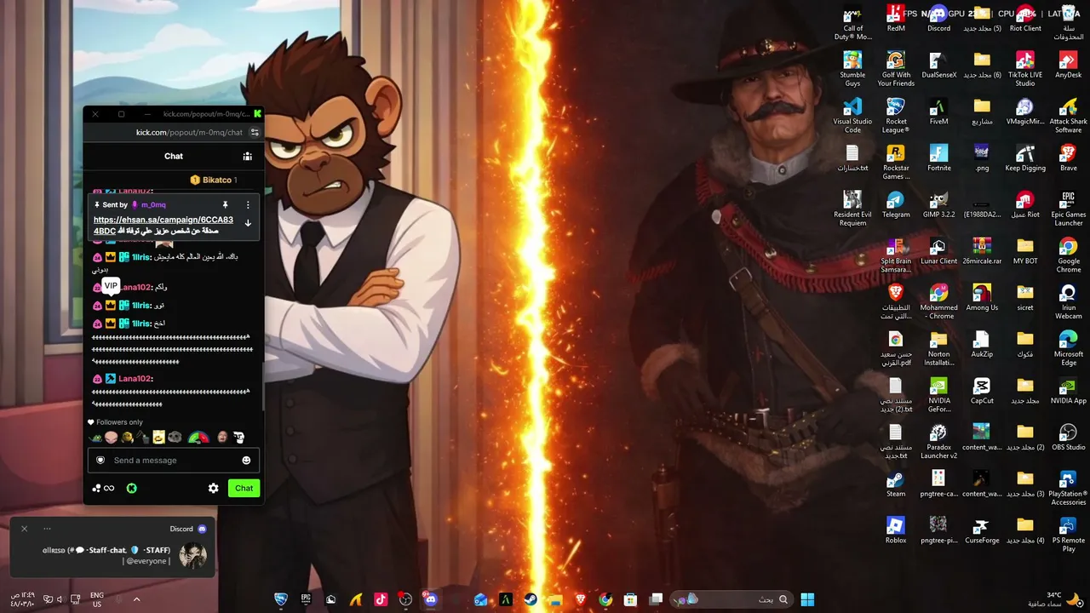1090x613 pixels.
Task: Click the Kick points infinity icon
Action: (103, 488)
